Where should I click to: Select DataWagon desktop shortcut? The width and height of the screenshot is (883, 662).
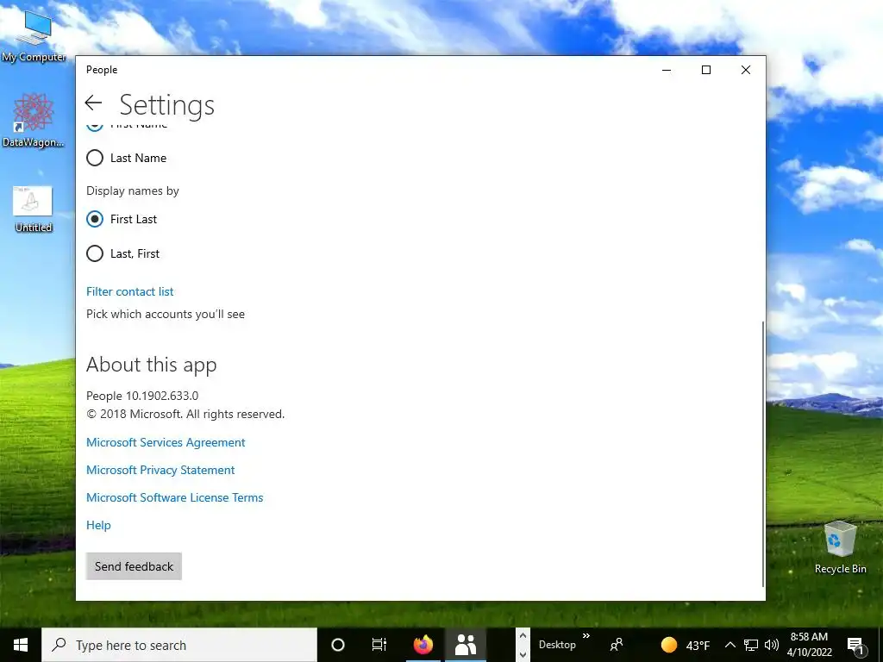(x=34, y=120)
